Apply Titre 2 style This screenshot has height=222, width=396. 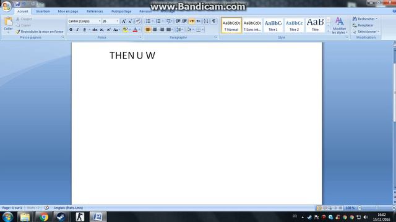click(294, 25)
